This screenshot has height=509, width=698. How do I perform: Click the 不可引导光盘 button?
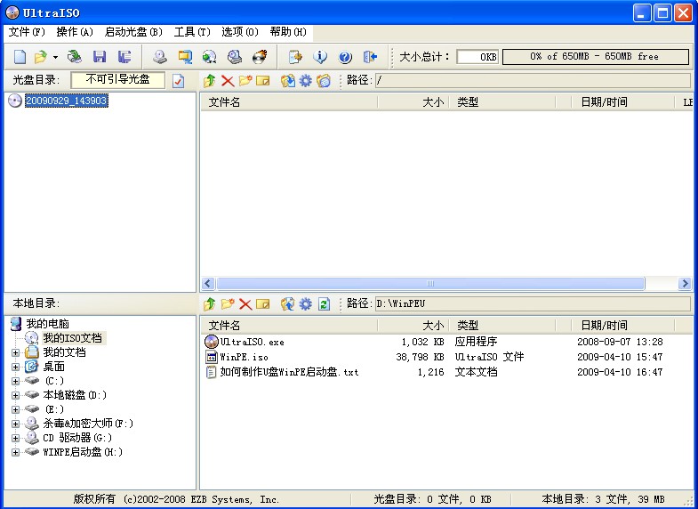117,80
